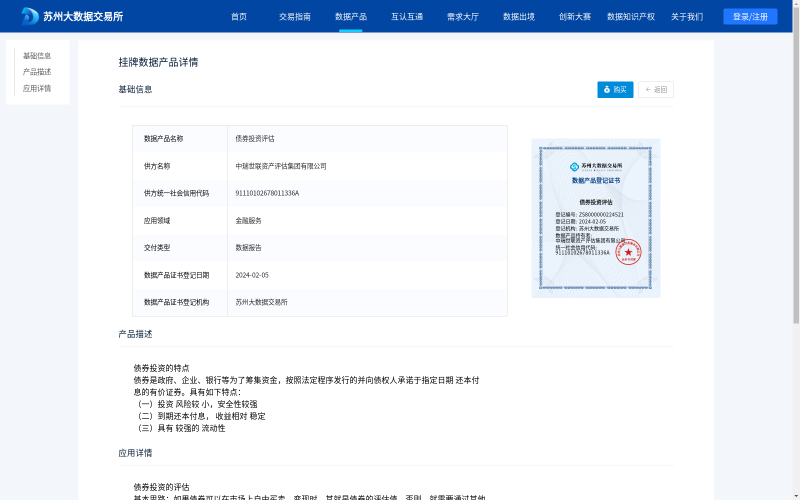Screen dimensions: 800x500
Task: Go to 互认互通 in the navigation bar
Action: [x=407, y=16]
